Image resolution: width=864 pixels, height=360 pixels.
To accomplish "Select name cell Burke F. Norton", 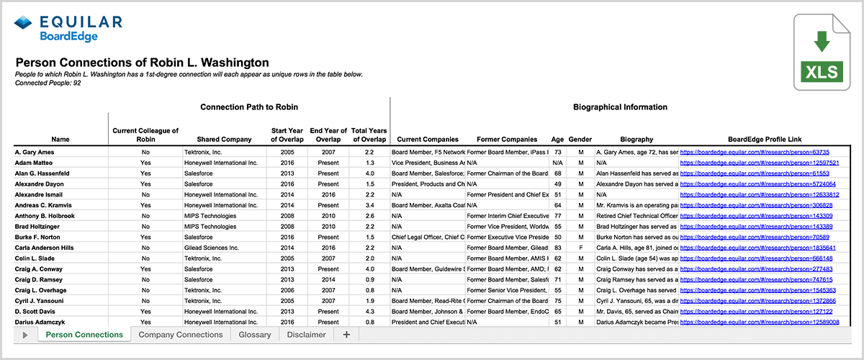I will [x=61, y=237].
